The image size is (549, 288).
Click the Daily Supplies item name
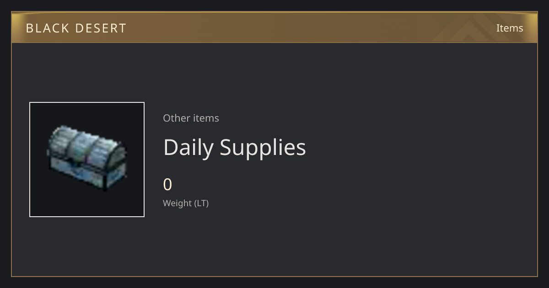pos(235,147)
